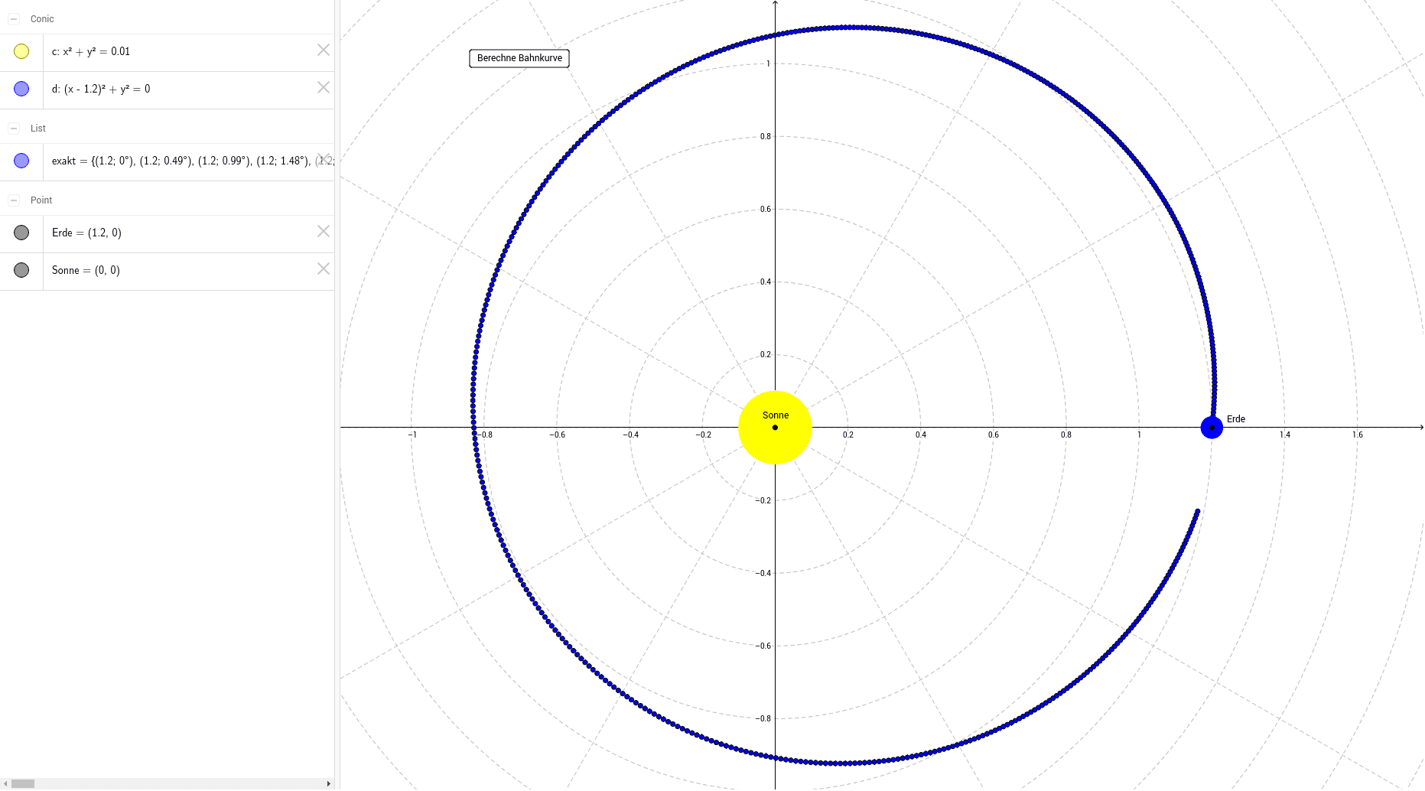
Task: Select equation d: (x - 1.2)² + y² = 0
Action: pos(101,89)
